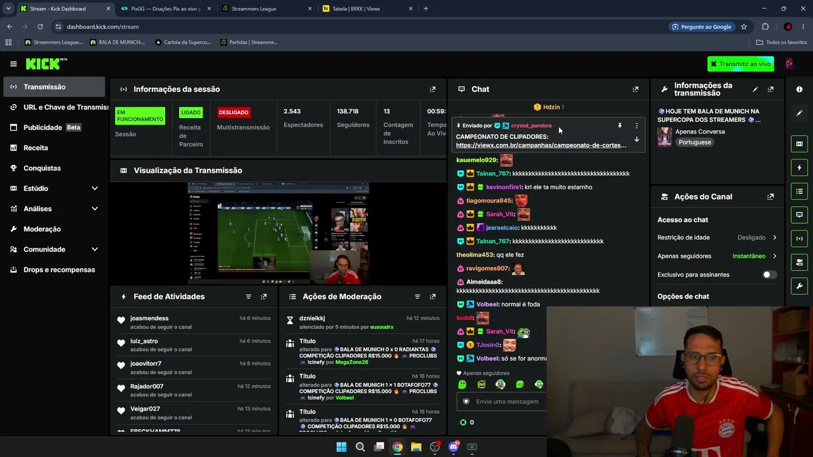Open the user profile avatar menu
The image size is (813, 457).
tap(789, 63)
